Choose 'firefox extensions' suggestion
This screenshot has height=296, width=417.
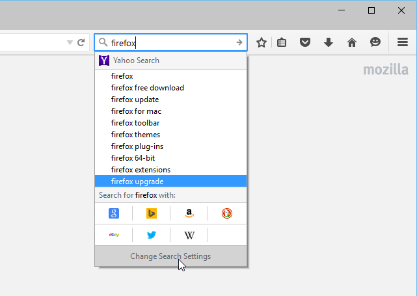(x=170, y=170)
